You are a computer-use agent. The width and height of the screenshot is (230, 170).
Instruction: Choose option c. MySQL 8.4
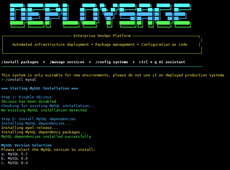pos(14,163)
